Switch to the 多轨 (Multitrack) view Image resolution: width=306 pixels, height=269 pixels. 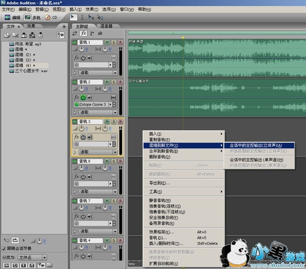[32, 17]
